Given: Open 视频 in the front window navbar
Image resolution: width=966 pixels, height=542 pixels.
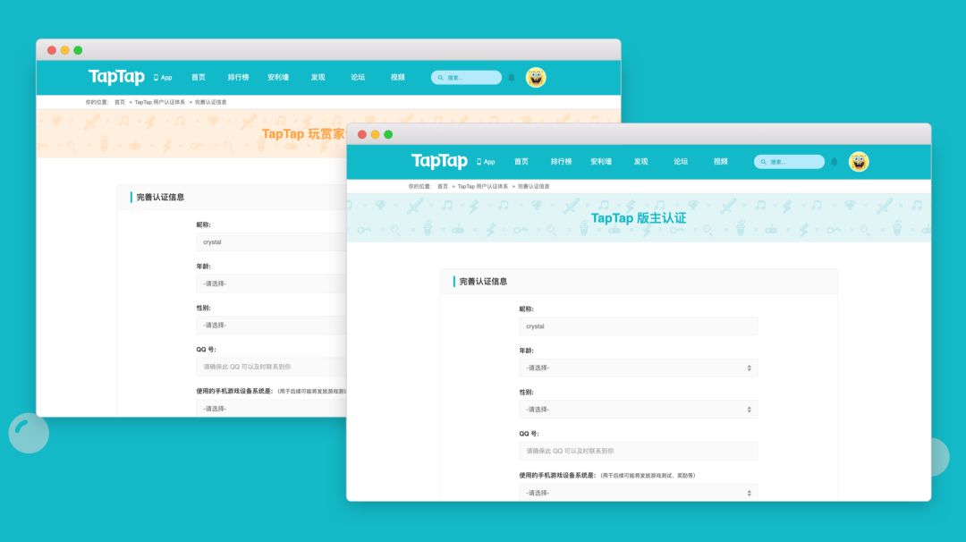Looking at the screenshot, I should (x=721, y=161).
